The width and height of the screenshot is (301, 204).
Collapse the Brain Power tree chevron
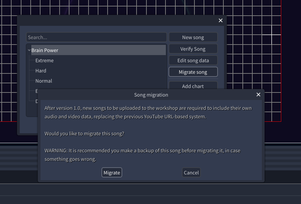click(x=29, y=50)
